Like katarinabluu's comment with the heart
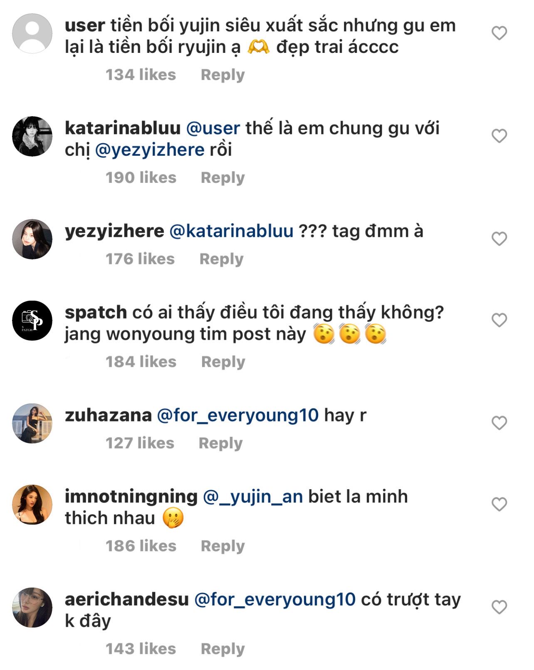 [499, 136]
